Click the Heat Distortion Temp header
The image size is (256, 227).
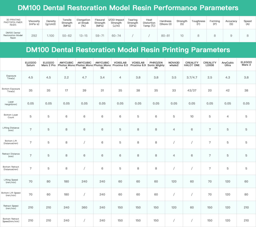[149, 23]
